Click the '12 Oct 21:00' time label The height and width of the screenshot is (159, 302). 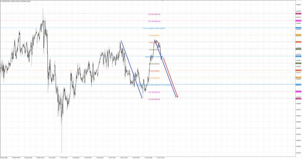pyautogui.click(x=160, y=158)
